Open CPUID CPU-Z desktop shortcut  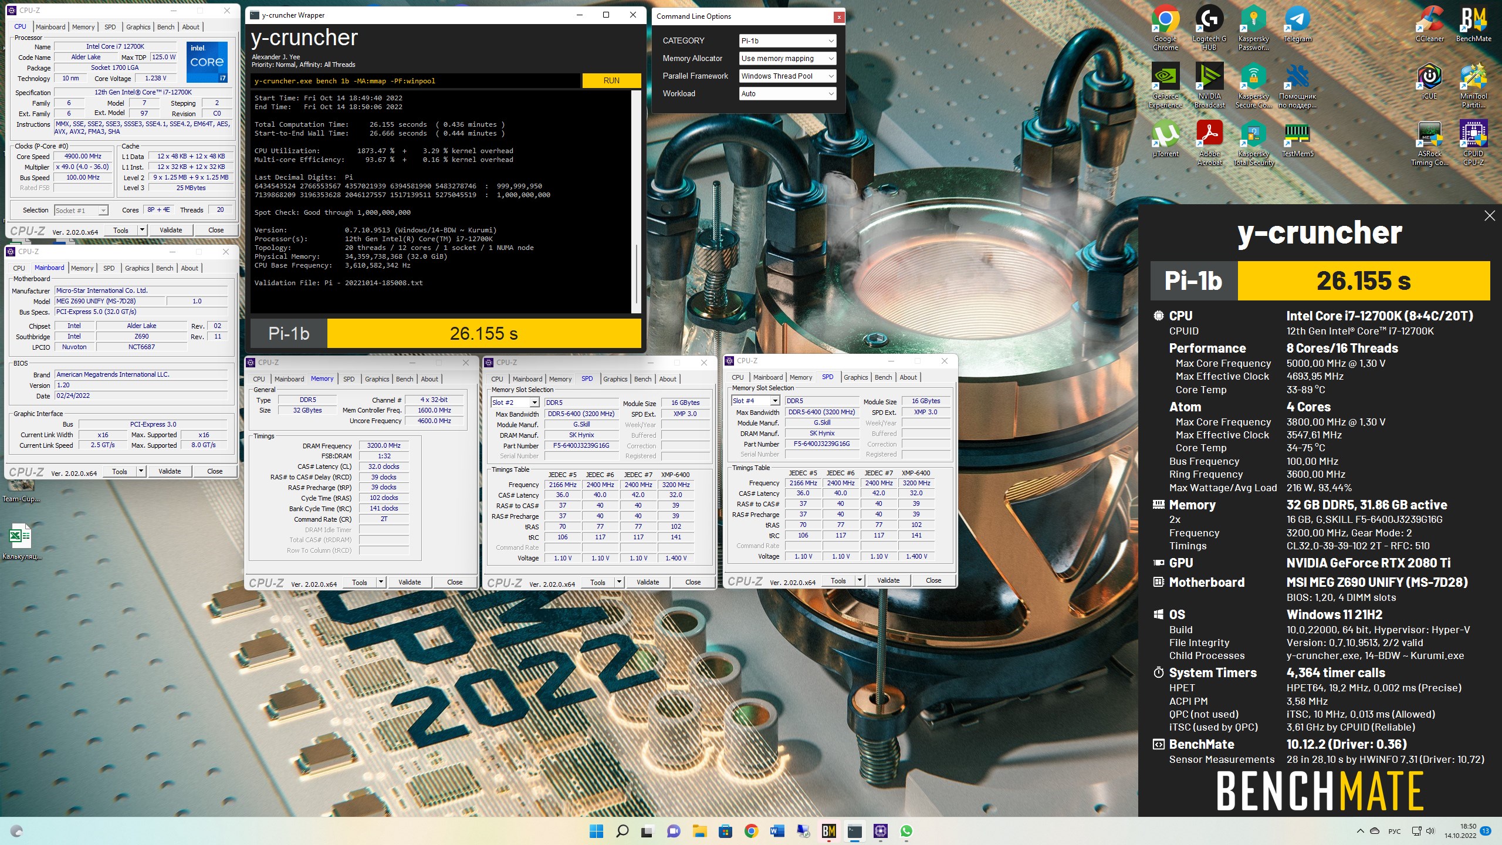pyautogui.click(x=1473, y=143)
